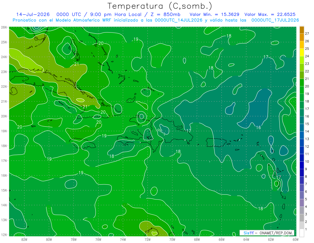
Task: Click the '21N' latitude axis label
Action: [4, 101]
